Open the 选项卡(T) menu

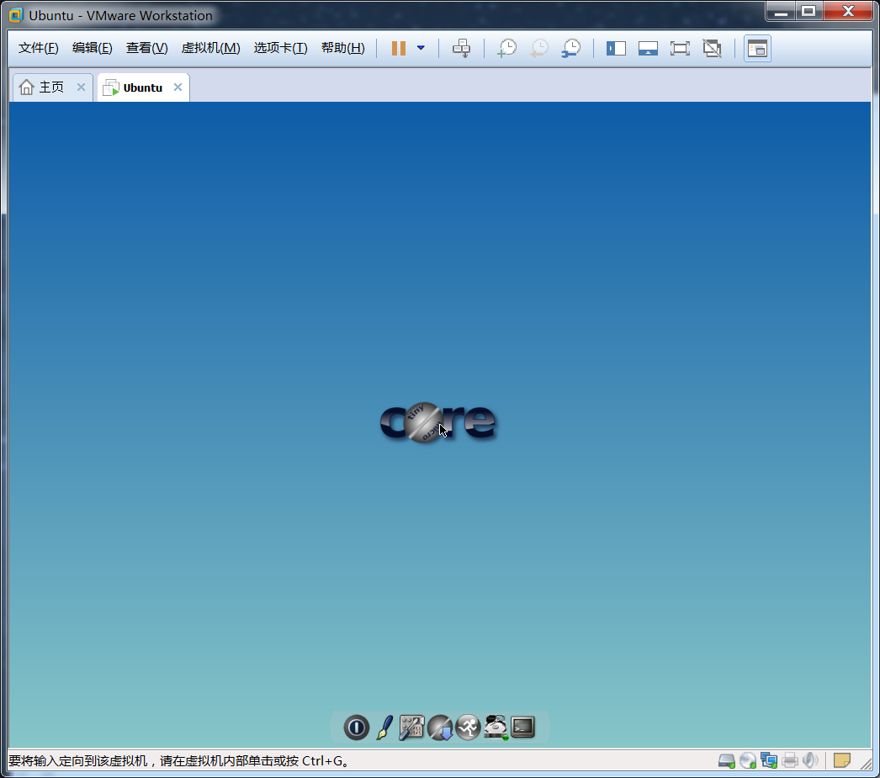[x=280, y=48]
